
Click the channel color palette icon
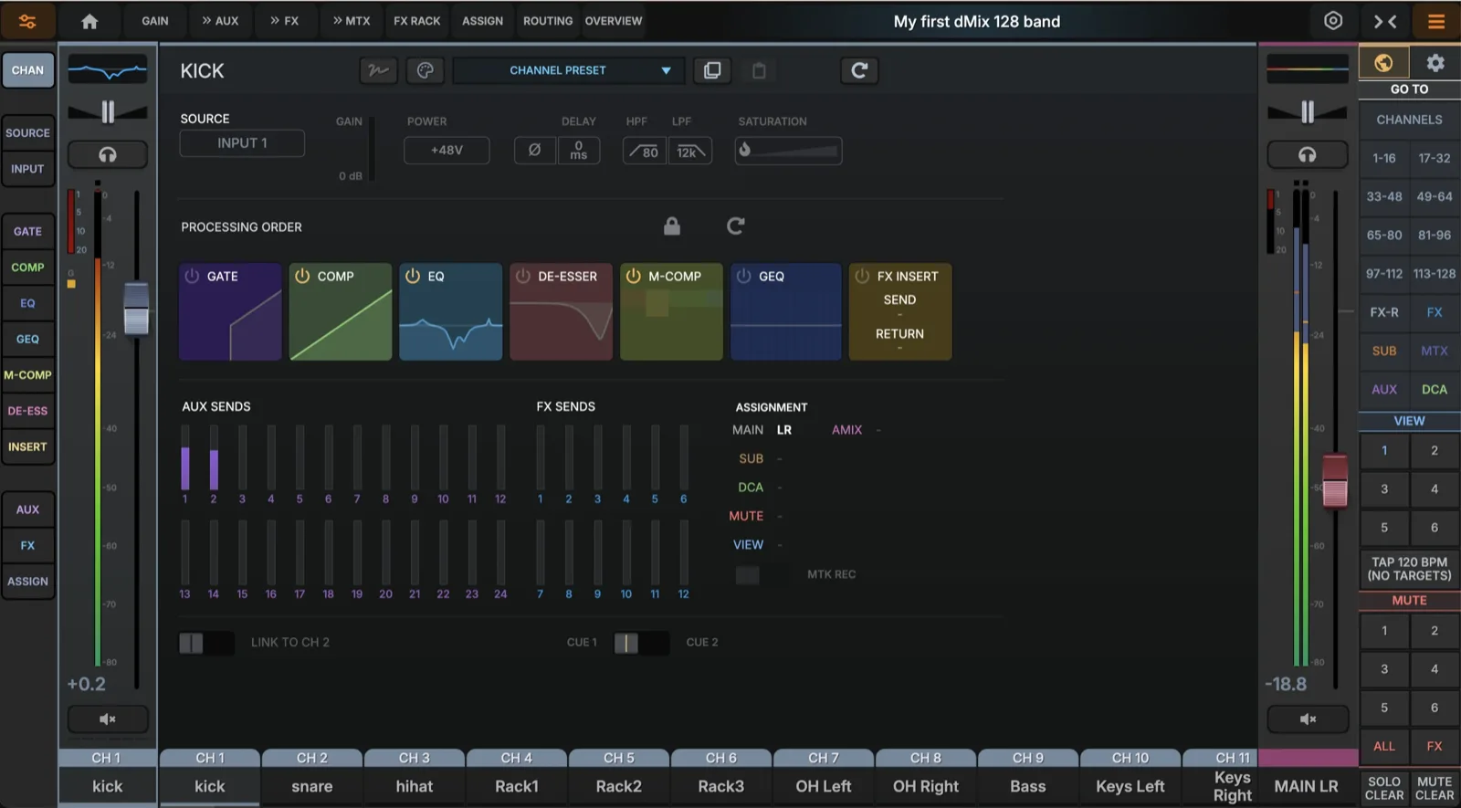[x=425, y=70]
